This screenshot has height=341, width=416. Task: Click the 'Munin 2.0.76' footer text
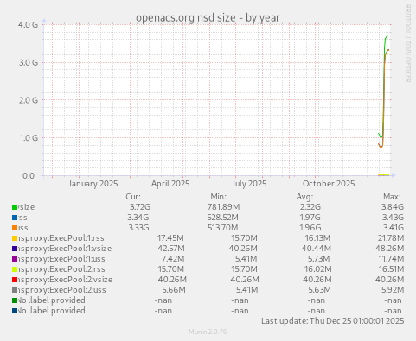click(208, 332)
